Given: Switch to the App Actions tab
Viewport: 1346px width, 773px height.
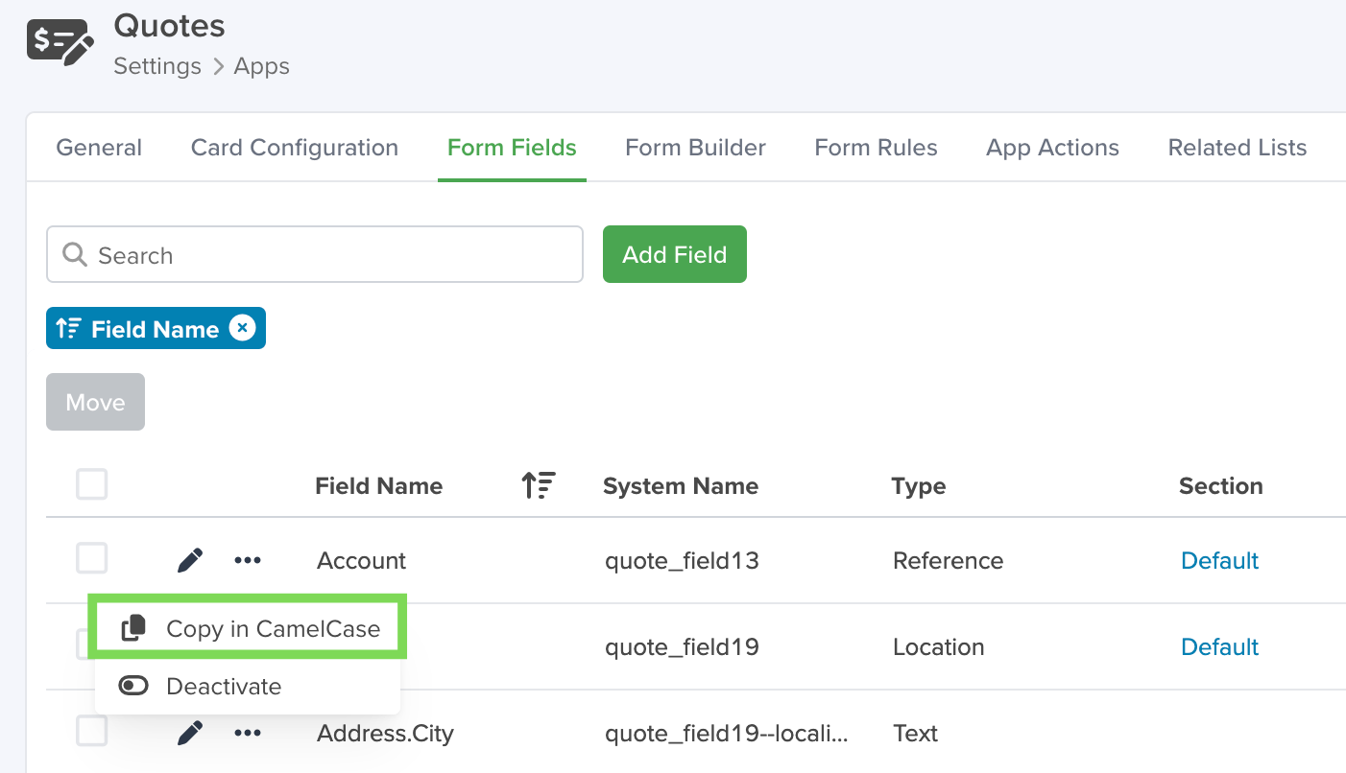Looking at the screenshot, I should coord(1052,148).
